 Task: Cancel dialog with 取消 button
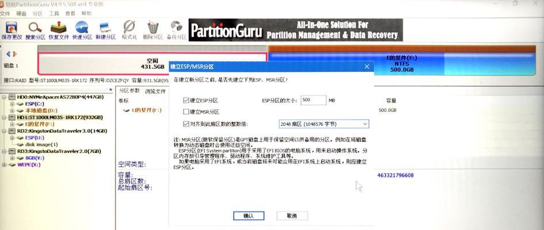pos(292,216)
